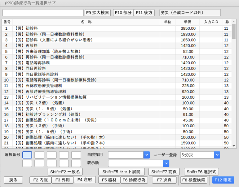The height and width of the screenshot is (187, 239).
Task: Click the F9 拡大検索 button
Action: point(98,13)
